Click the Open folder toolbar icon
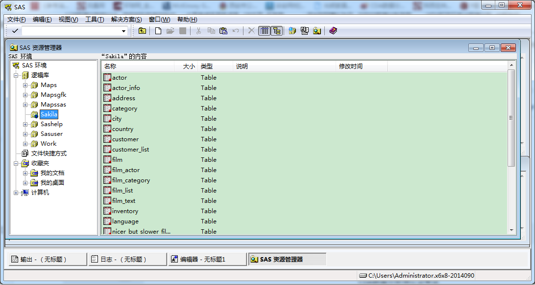This screenshot has width=535, height=285. (x=170, y=31)
